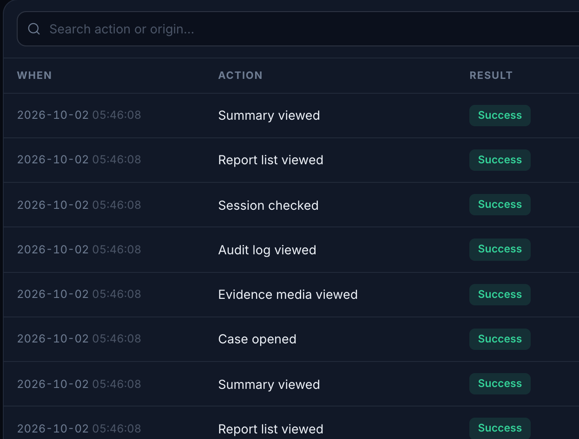Open the "Audit log viewed" entry

click(x=267, y=250)
